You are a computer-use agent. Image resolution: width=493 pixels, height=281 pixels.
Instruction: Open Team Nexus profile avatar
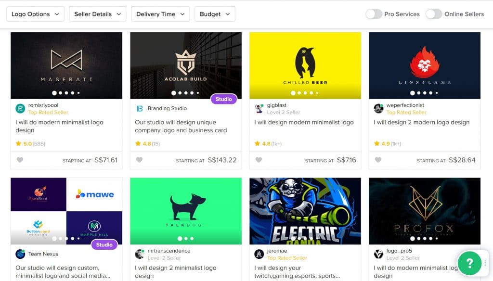[20, 254]
